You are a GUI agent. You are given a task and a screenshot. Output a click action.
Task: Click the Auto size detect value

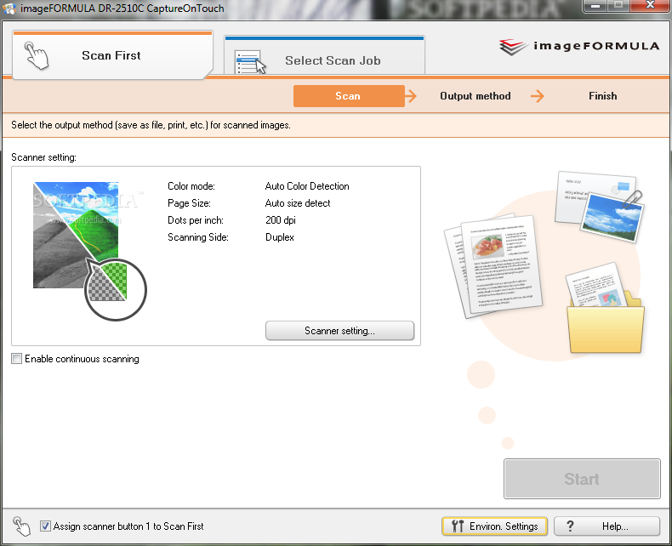click(298, 203)
